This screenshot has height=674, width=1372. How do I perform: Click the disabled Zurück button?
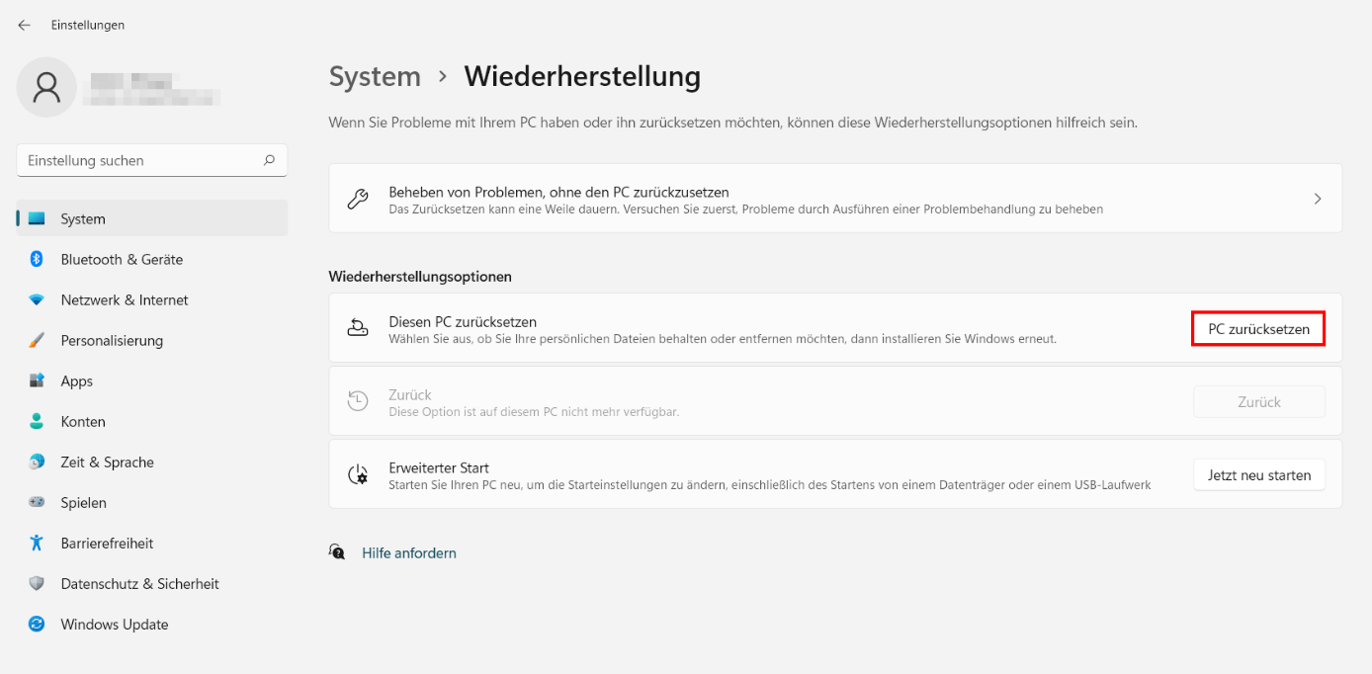click(x=1259, y=402)
